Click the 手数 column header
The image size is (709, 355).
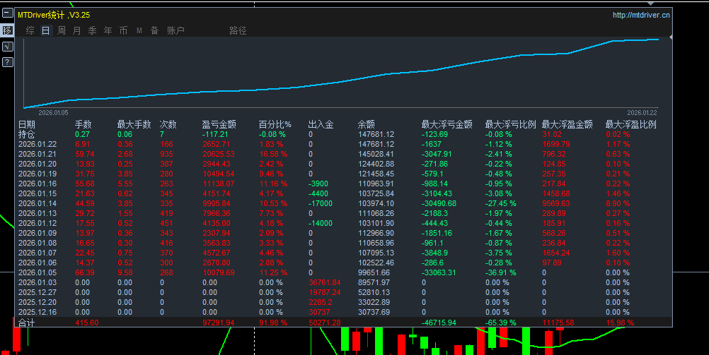tap(83, 124)
